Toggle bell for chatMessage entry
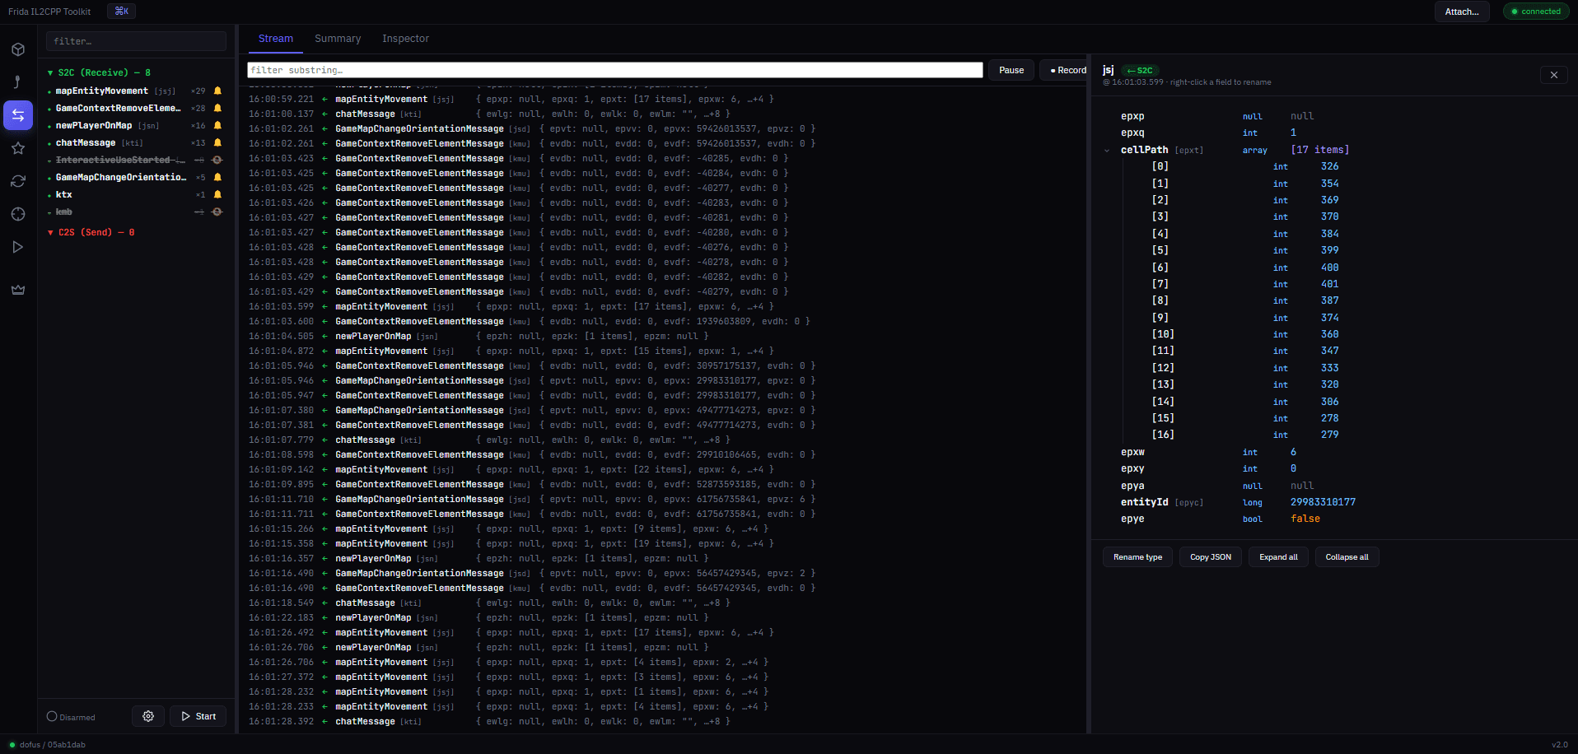This screenshot has width=1578, height=754. point(217,143)
